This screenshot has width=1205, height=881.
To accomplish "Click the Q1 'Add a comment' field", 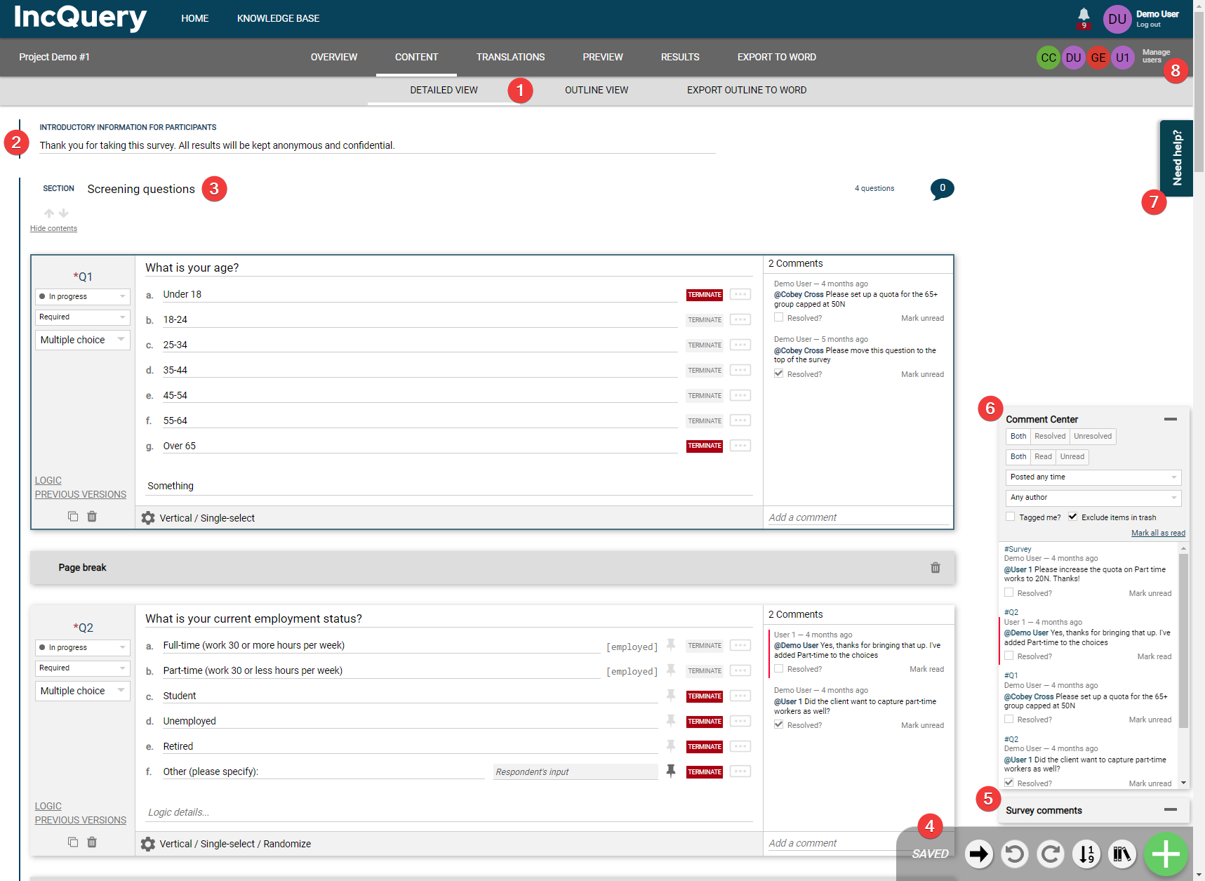I will click(x=856, y=517).
